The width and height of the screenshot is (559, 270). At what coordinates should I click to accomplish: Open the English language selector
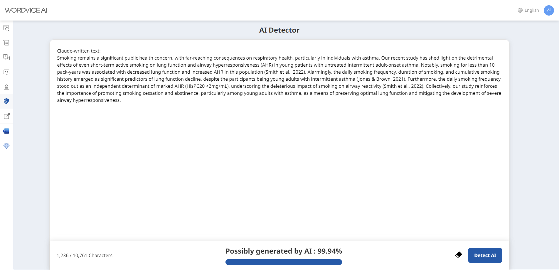pyautogui.click(x=531, y=10)
